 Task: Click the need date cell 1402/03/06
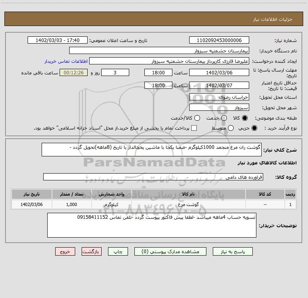click(x=32, y=204)
